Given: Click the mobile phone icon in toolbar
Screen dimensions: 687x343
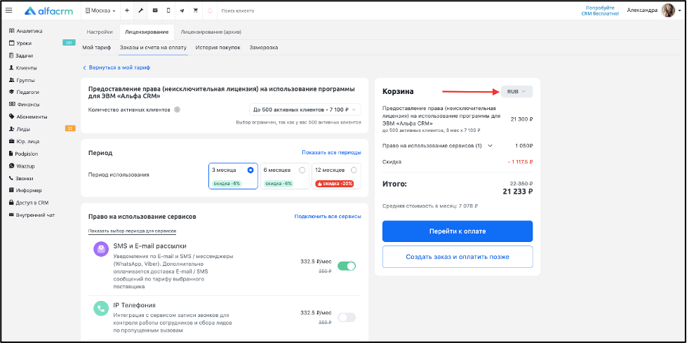Looking at the screenshot, I should point(168,11).
